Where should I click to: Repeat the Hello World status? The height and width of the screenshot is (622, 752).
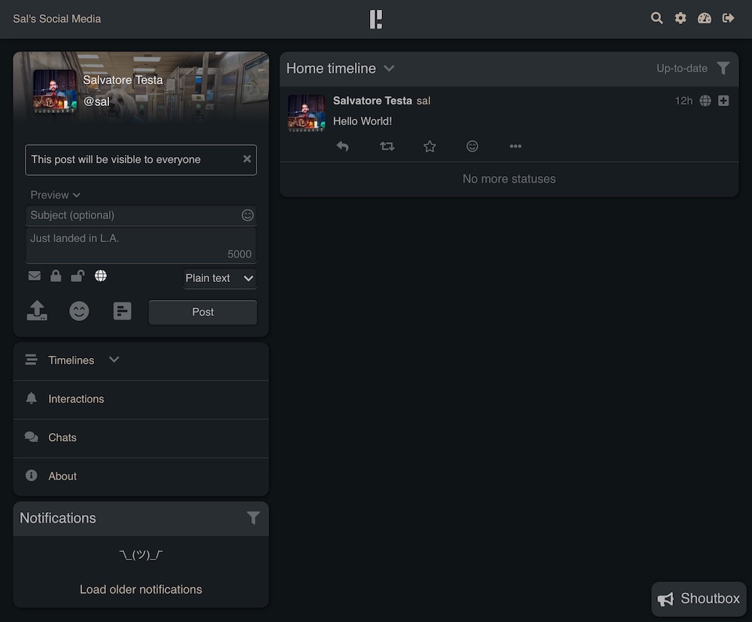pos(387,147)
